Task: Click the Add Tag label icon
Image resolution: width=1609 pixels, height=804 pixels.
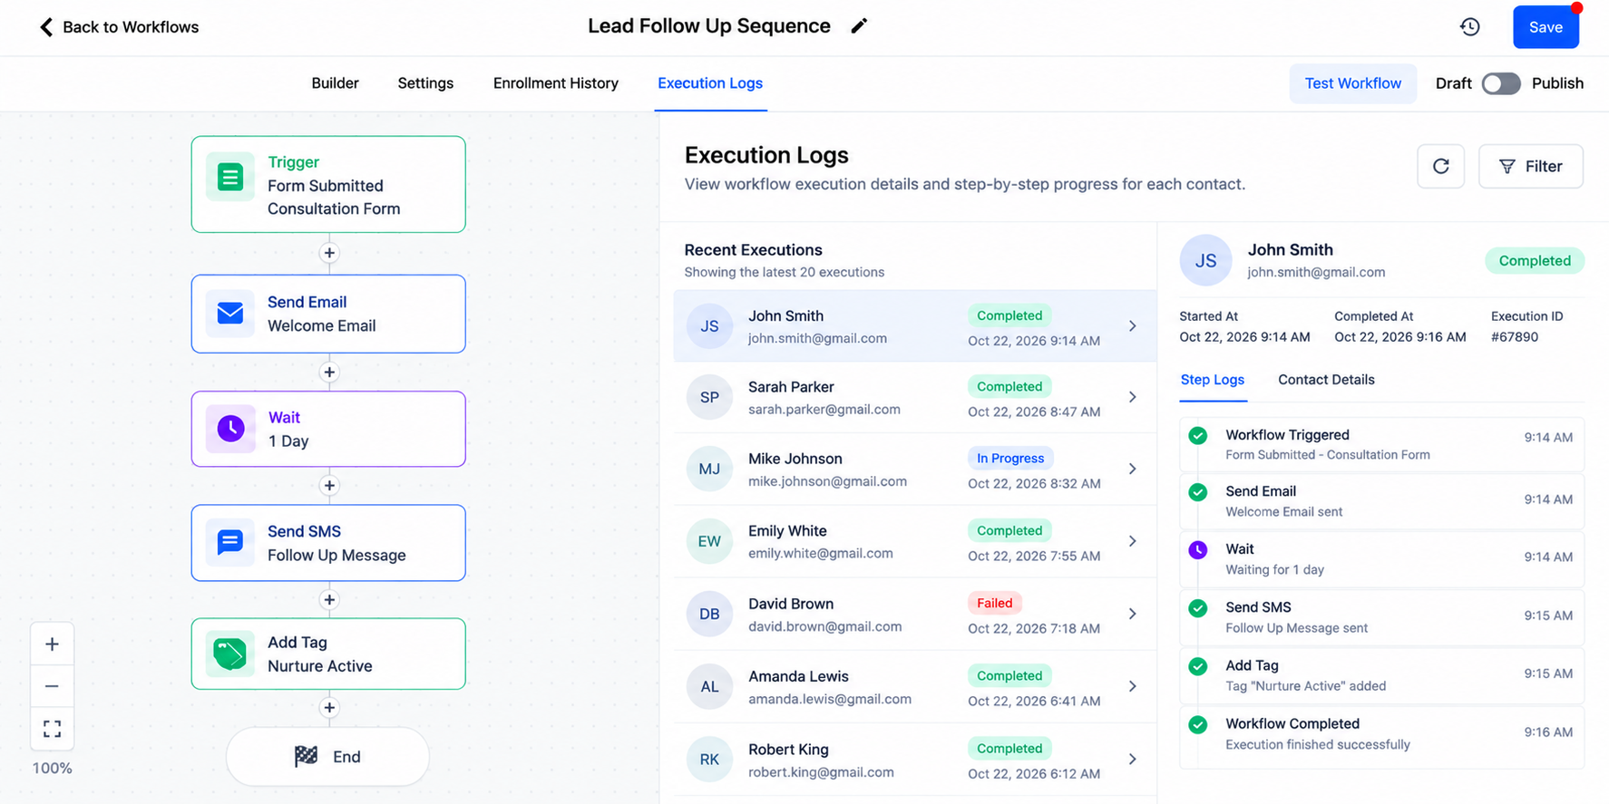Action: coord(230,654)
